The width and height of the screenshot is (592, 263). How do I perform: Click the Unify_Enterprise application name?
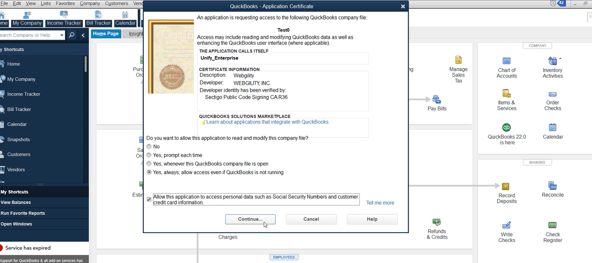[219, 58]
